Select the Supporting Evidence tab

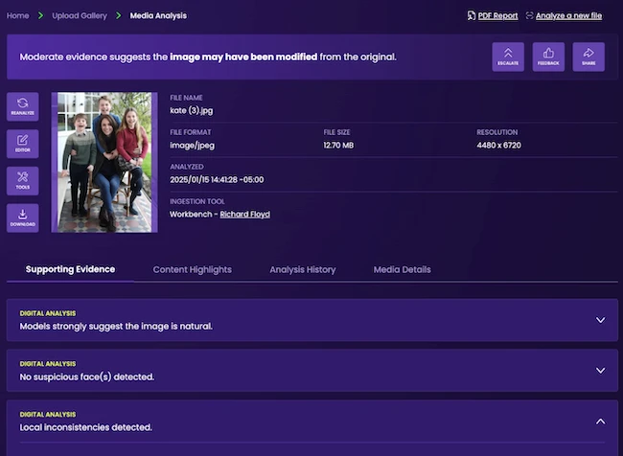70,269
